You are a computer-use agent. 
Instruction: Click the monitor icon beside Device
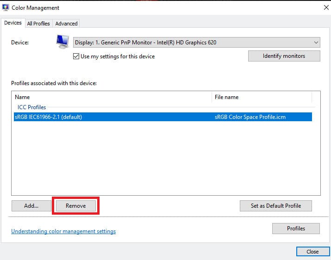pos(62,42)
